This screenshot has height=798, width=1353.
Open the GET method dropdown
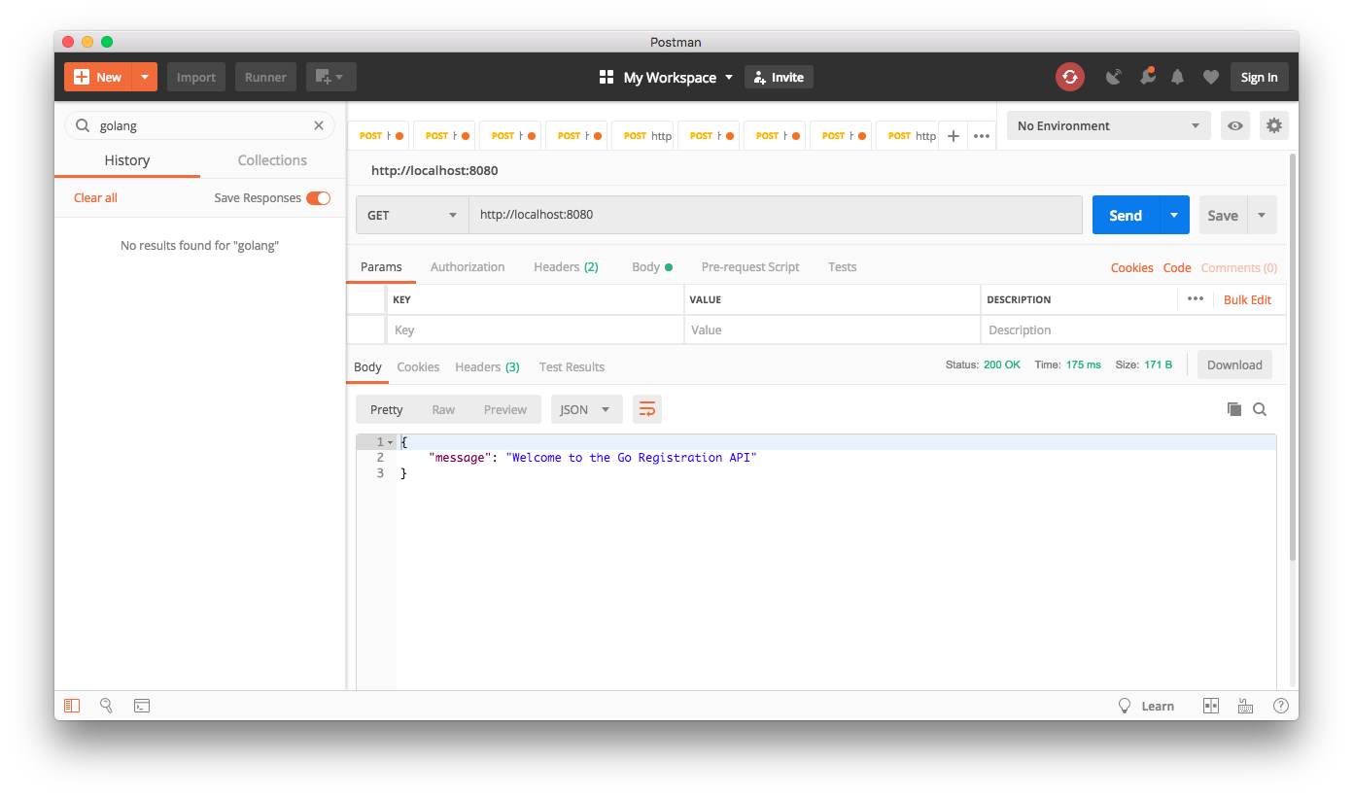411,215
